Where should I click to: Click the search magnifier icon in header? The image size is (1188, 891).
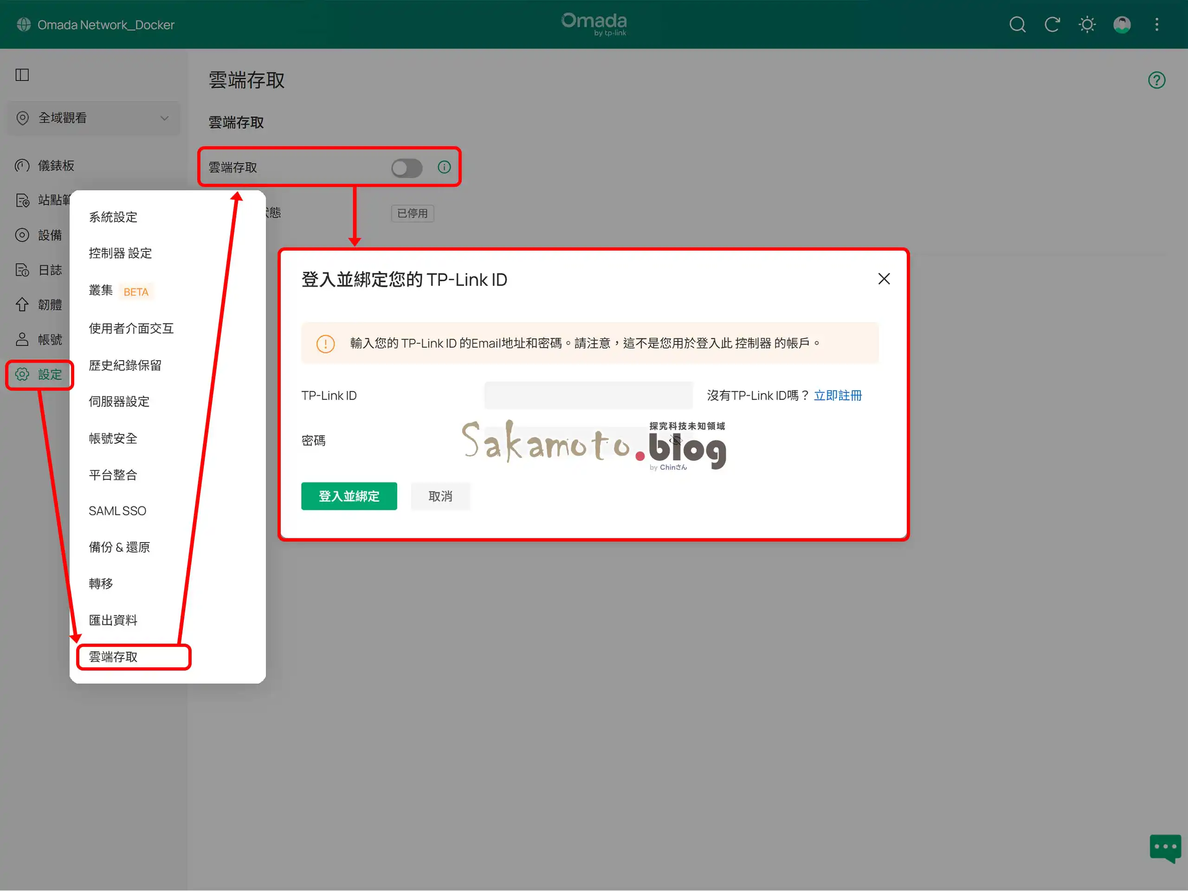1017,25
